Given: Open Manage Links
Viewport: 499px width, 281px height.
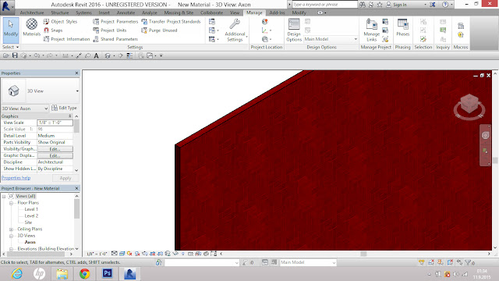Looking at the screenshot, I should (372, 30).
